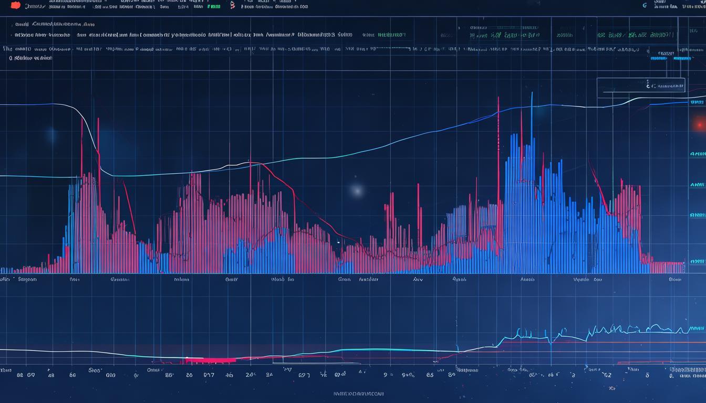Viewport: 706px width, 403px height.
Task: Click the red dollar symbol in the top bar
Action: coord(233,5)
